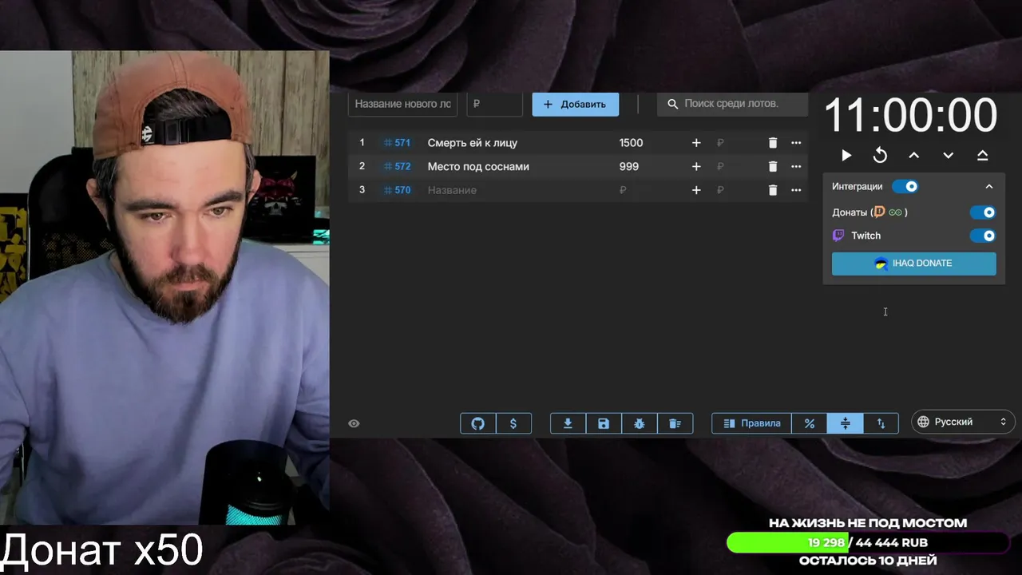This screenshot has width=1022, height=575.
Task: Start the auction timer with the play button
Action: 846,156
